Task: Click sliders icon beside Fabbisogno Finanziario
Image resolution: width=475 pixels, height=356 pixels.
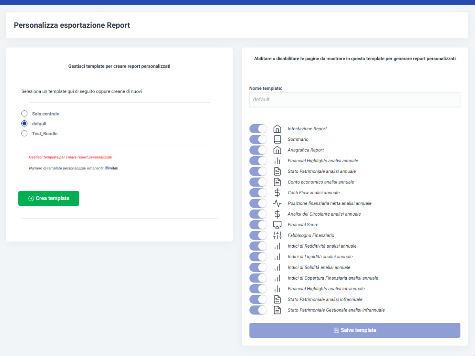Action: pos(277,235)
